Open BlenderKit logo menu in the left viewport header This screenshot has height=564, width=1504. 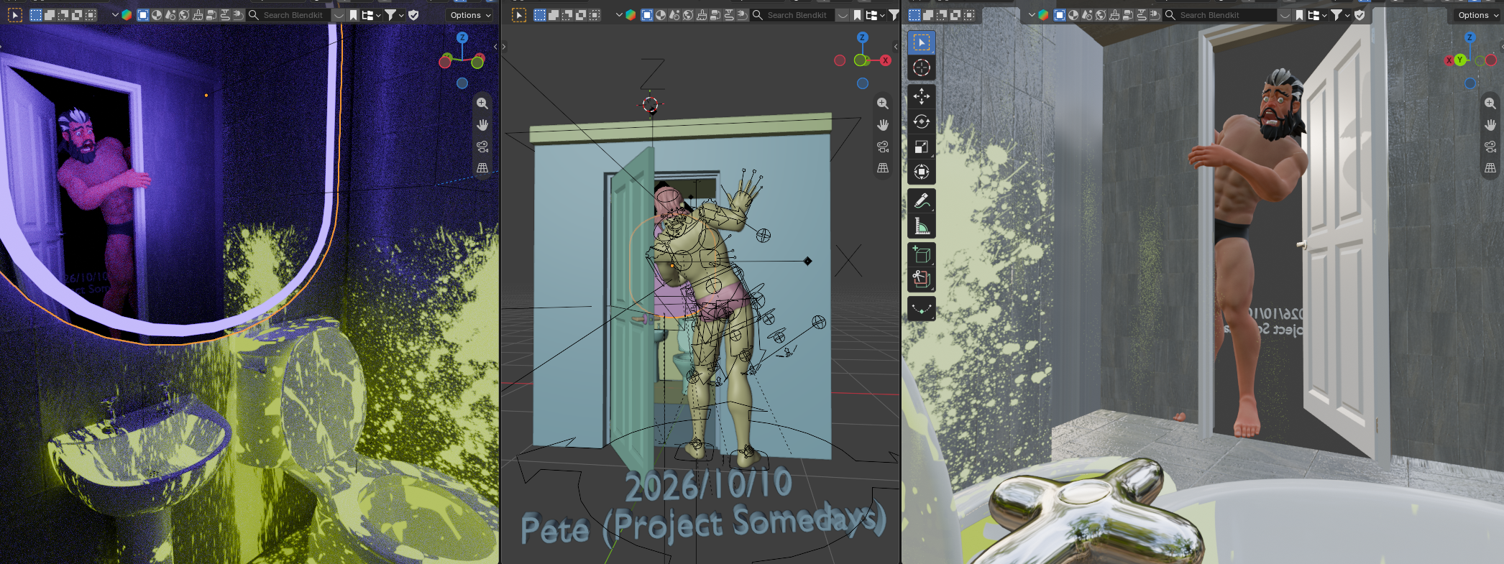[127, 15]
